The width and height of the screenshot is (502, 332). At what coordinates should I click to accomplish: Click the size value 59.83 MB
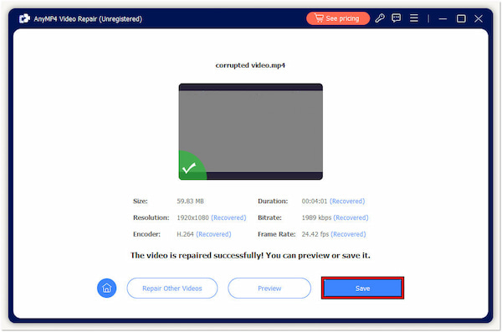click(x=190, y=201)
